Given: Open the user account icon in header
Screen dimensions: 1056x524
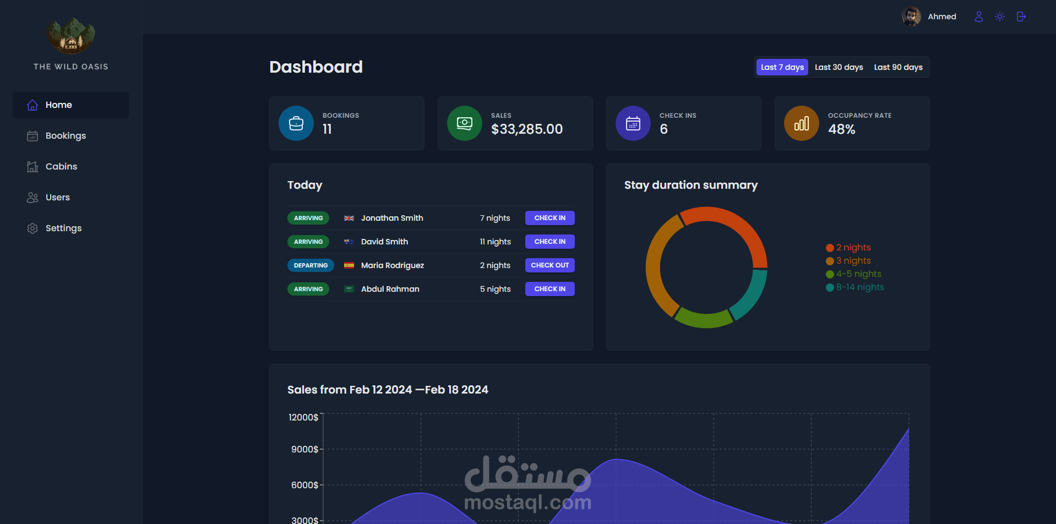Looking at the screenshot, I should pyautogui.click(x=978, y=17).
